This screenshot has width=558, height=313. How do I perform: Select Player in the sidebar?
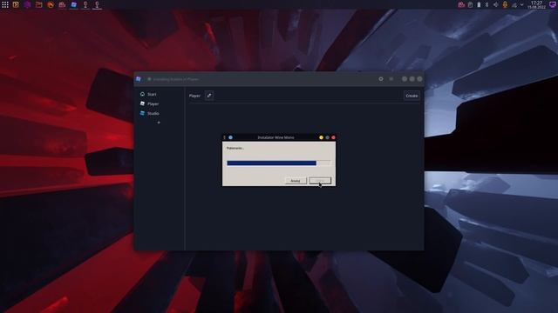(153, 104)
